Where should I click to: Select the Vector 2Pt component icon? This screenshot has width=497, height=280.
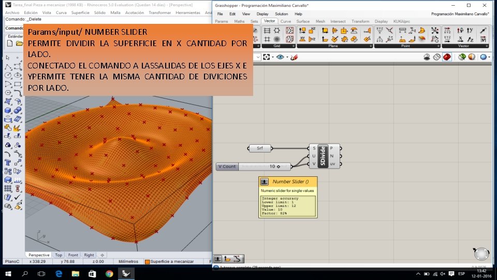(x=483, y=31)
